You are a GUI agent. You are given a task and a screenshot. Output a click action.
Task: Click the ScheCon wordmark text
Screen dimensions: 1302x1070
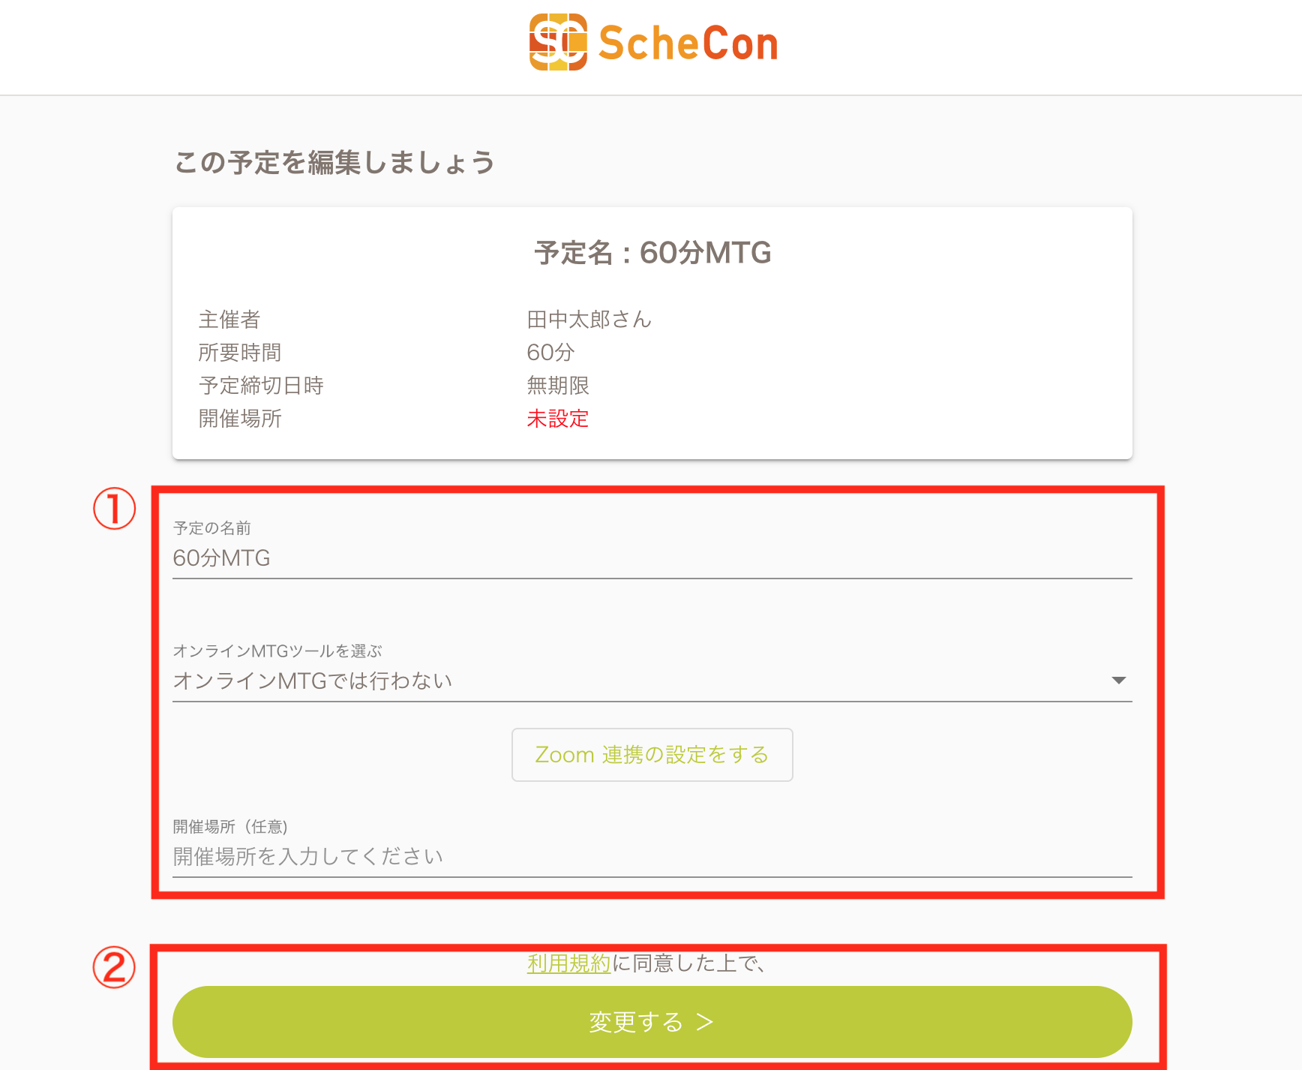tap(688, 44)
